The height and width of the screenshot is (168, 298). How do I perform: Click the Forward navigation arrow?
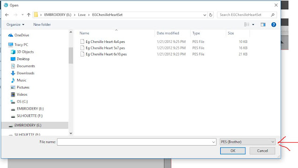15,14
